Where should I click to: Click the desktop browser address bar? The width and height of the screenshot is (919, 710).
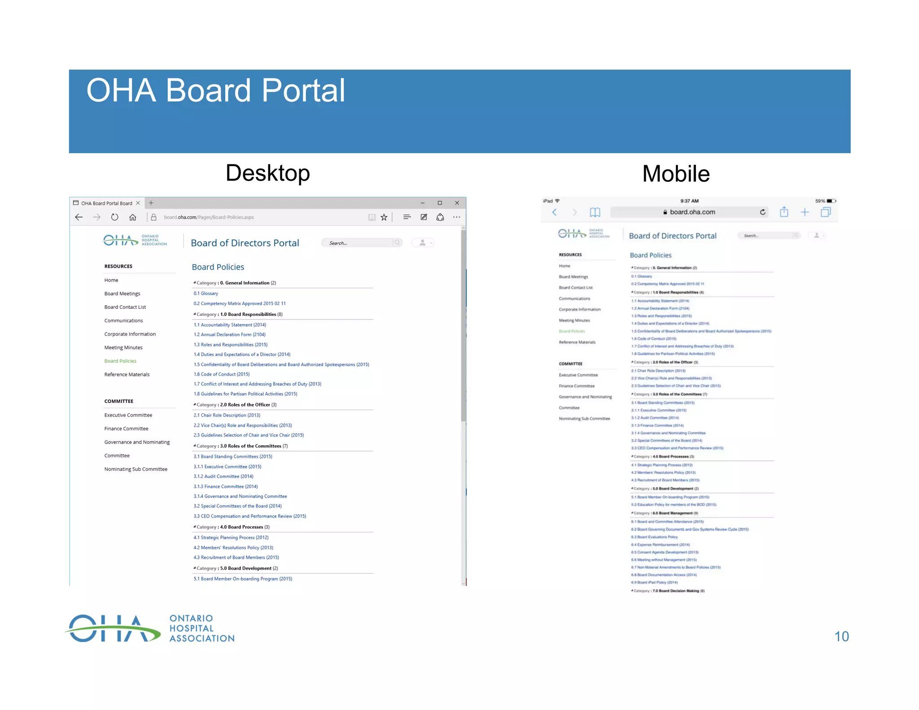[x=256, y=217]
